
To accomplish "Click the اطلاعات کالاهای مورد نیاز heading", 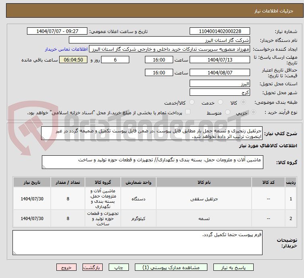I will (x=268, y=146).
